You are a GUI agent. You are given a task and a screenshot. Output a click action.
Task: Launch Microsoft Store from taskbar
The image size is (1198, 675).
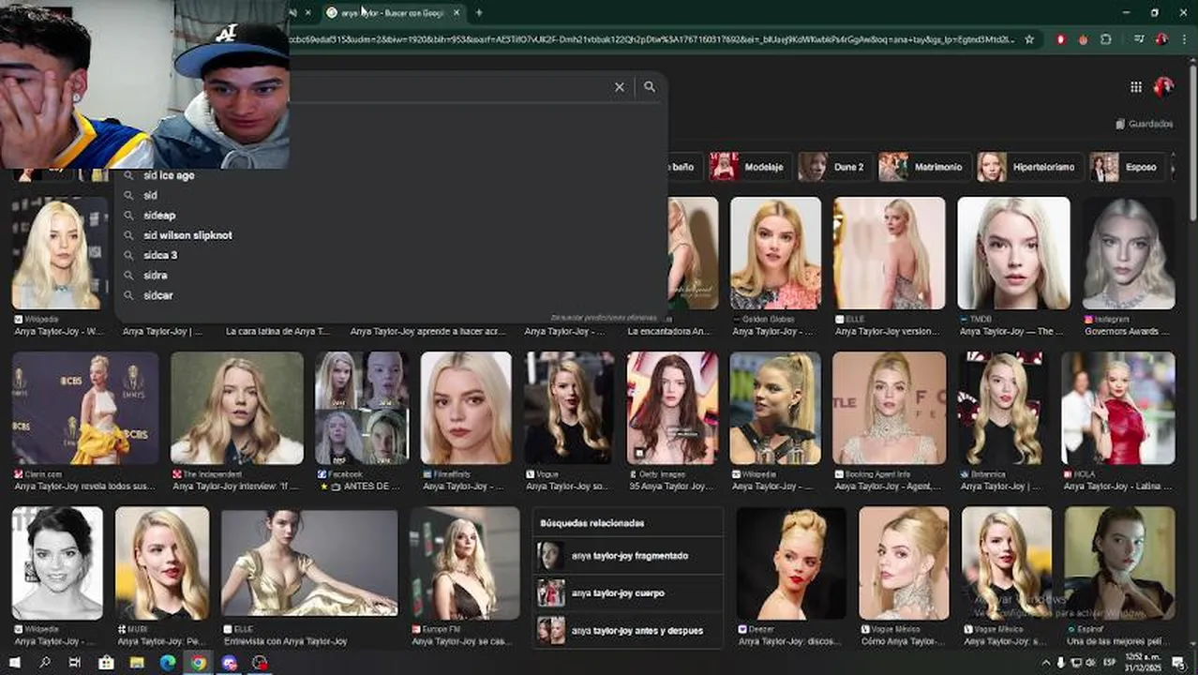click(106, 663)
